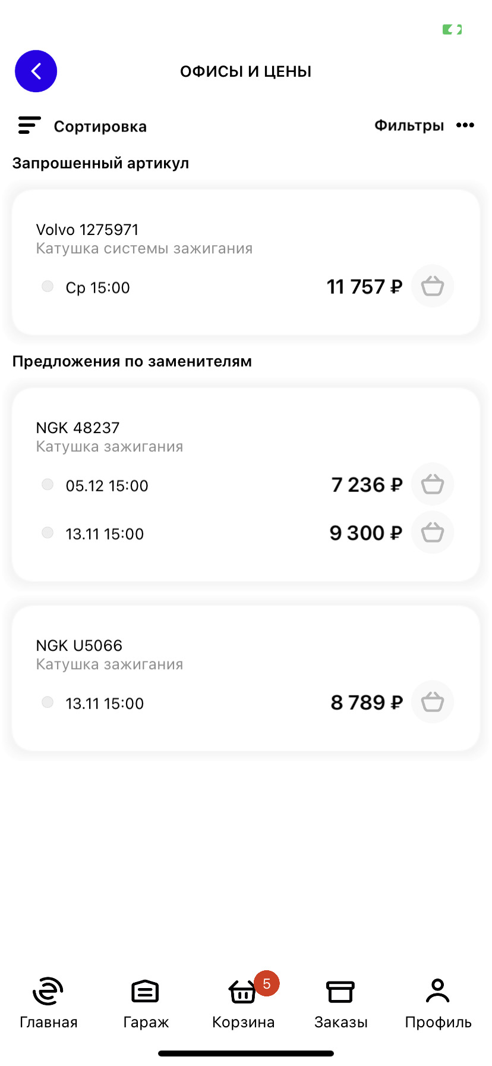492x1066 pixels.
Task: Select radio dot for NGK 48237 13.11 15:00
Action: pyautogui.click(x=48, y=533)
